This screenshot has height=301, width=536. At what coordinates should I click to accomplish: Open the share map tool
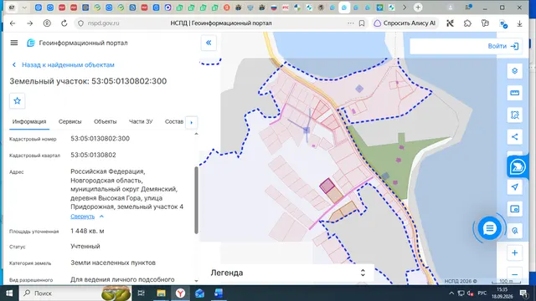pyautogui.click(x=514, y=137)
